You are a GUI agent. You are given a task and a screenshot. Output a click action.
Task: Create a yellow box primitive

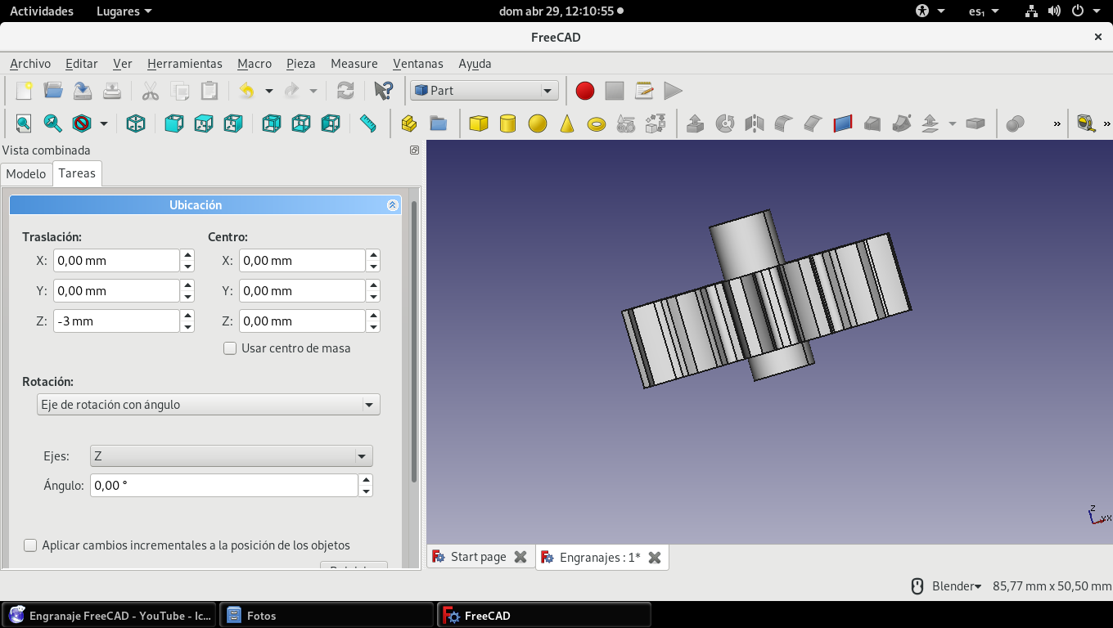[479, 123]
